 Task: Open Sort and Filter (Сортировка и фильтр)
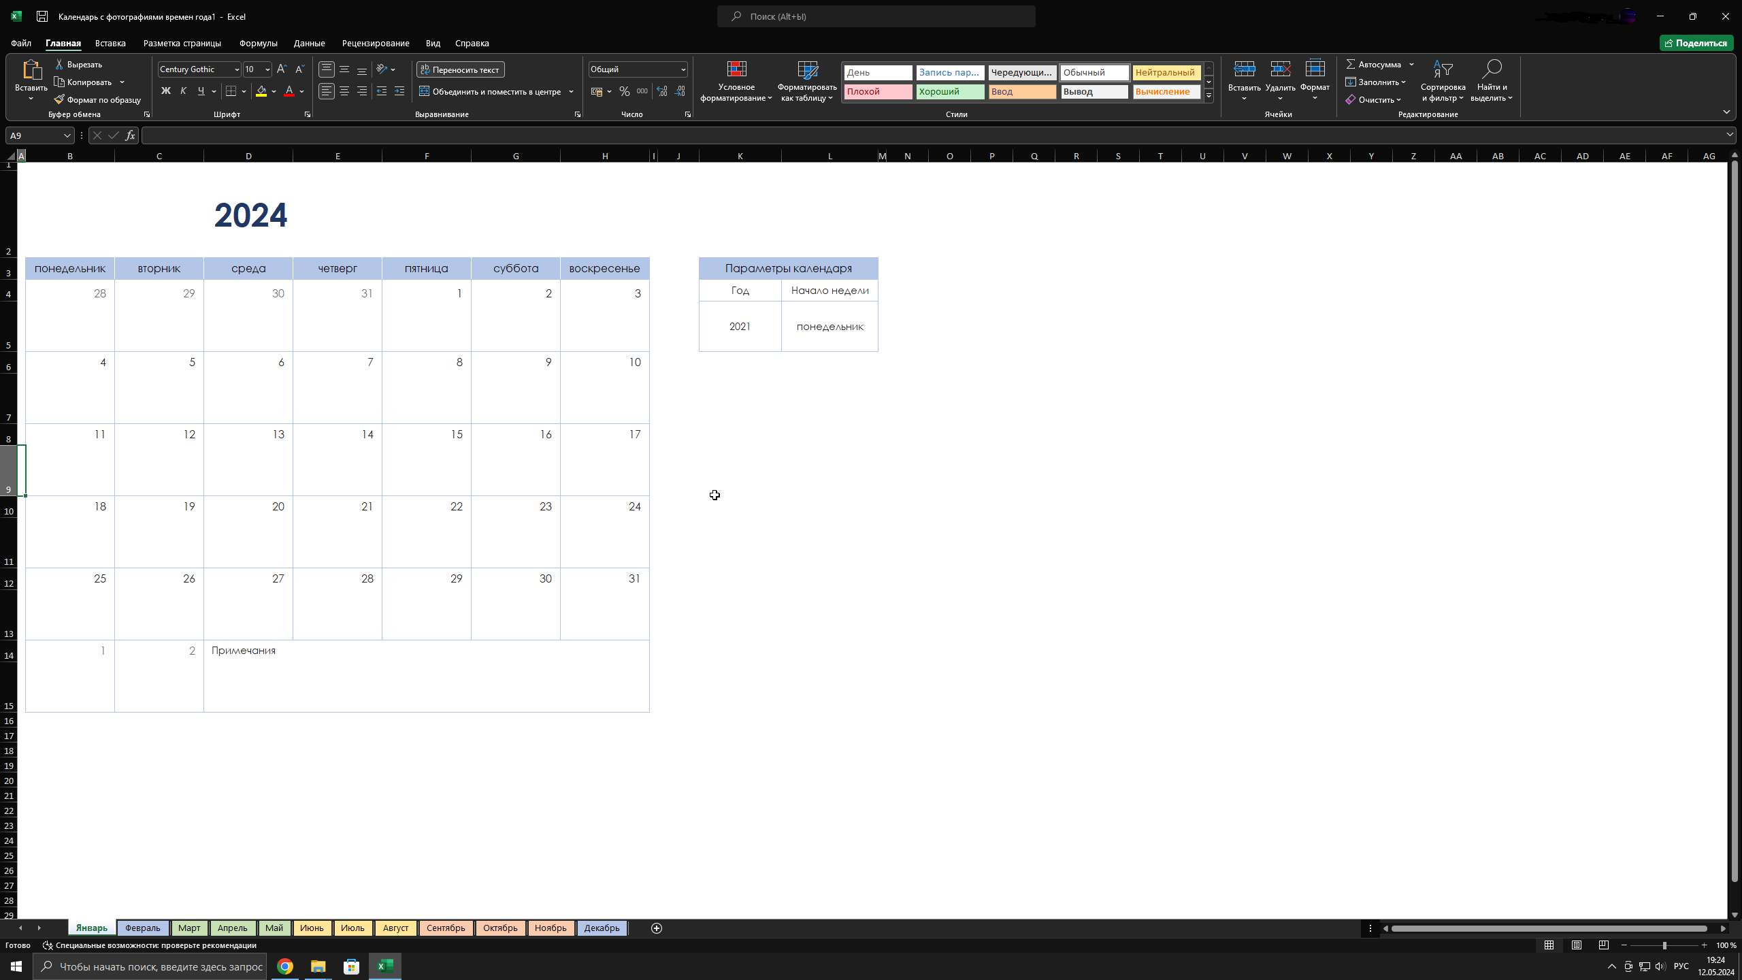tap(1443, 82)
